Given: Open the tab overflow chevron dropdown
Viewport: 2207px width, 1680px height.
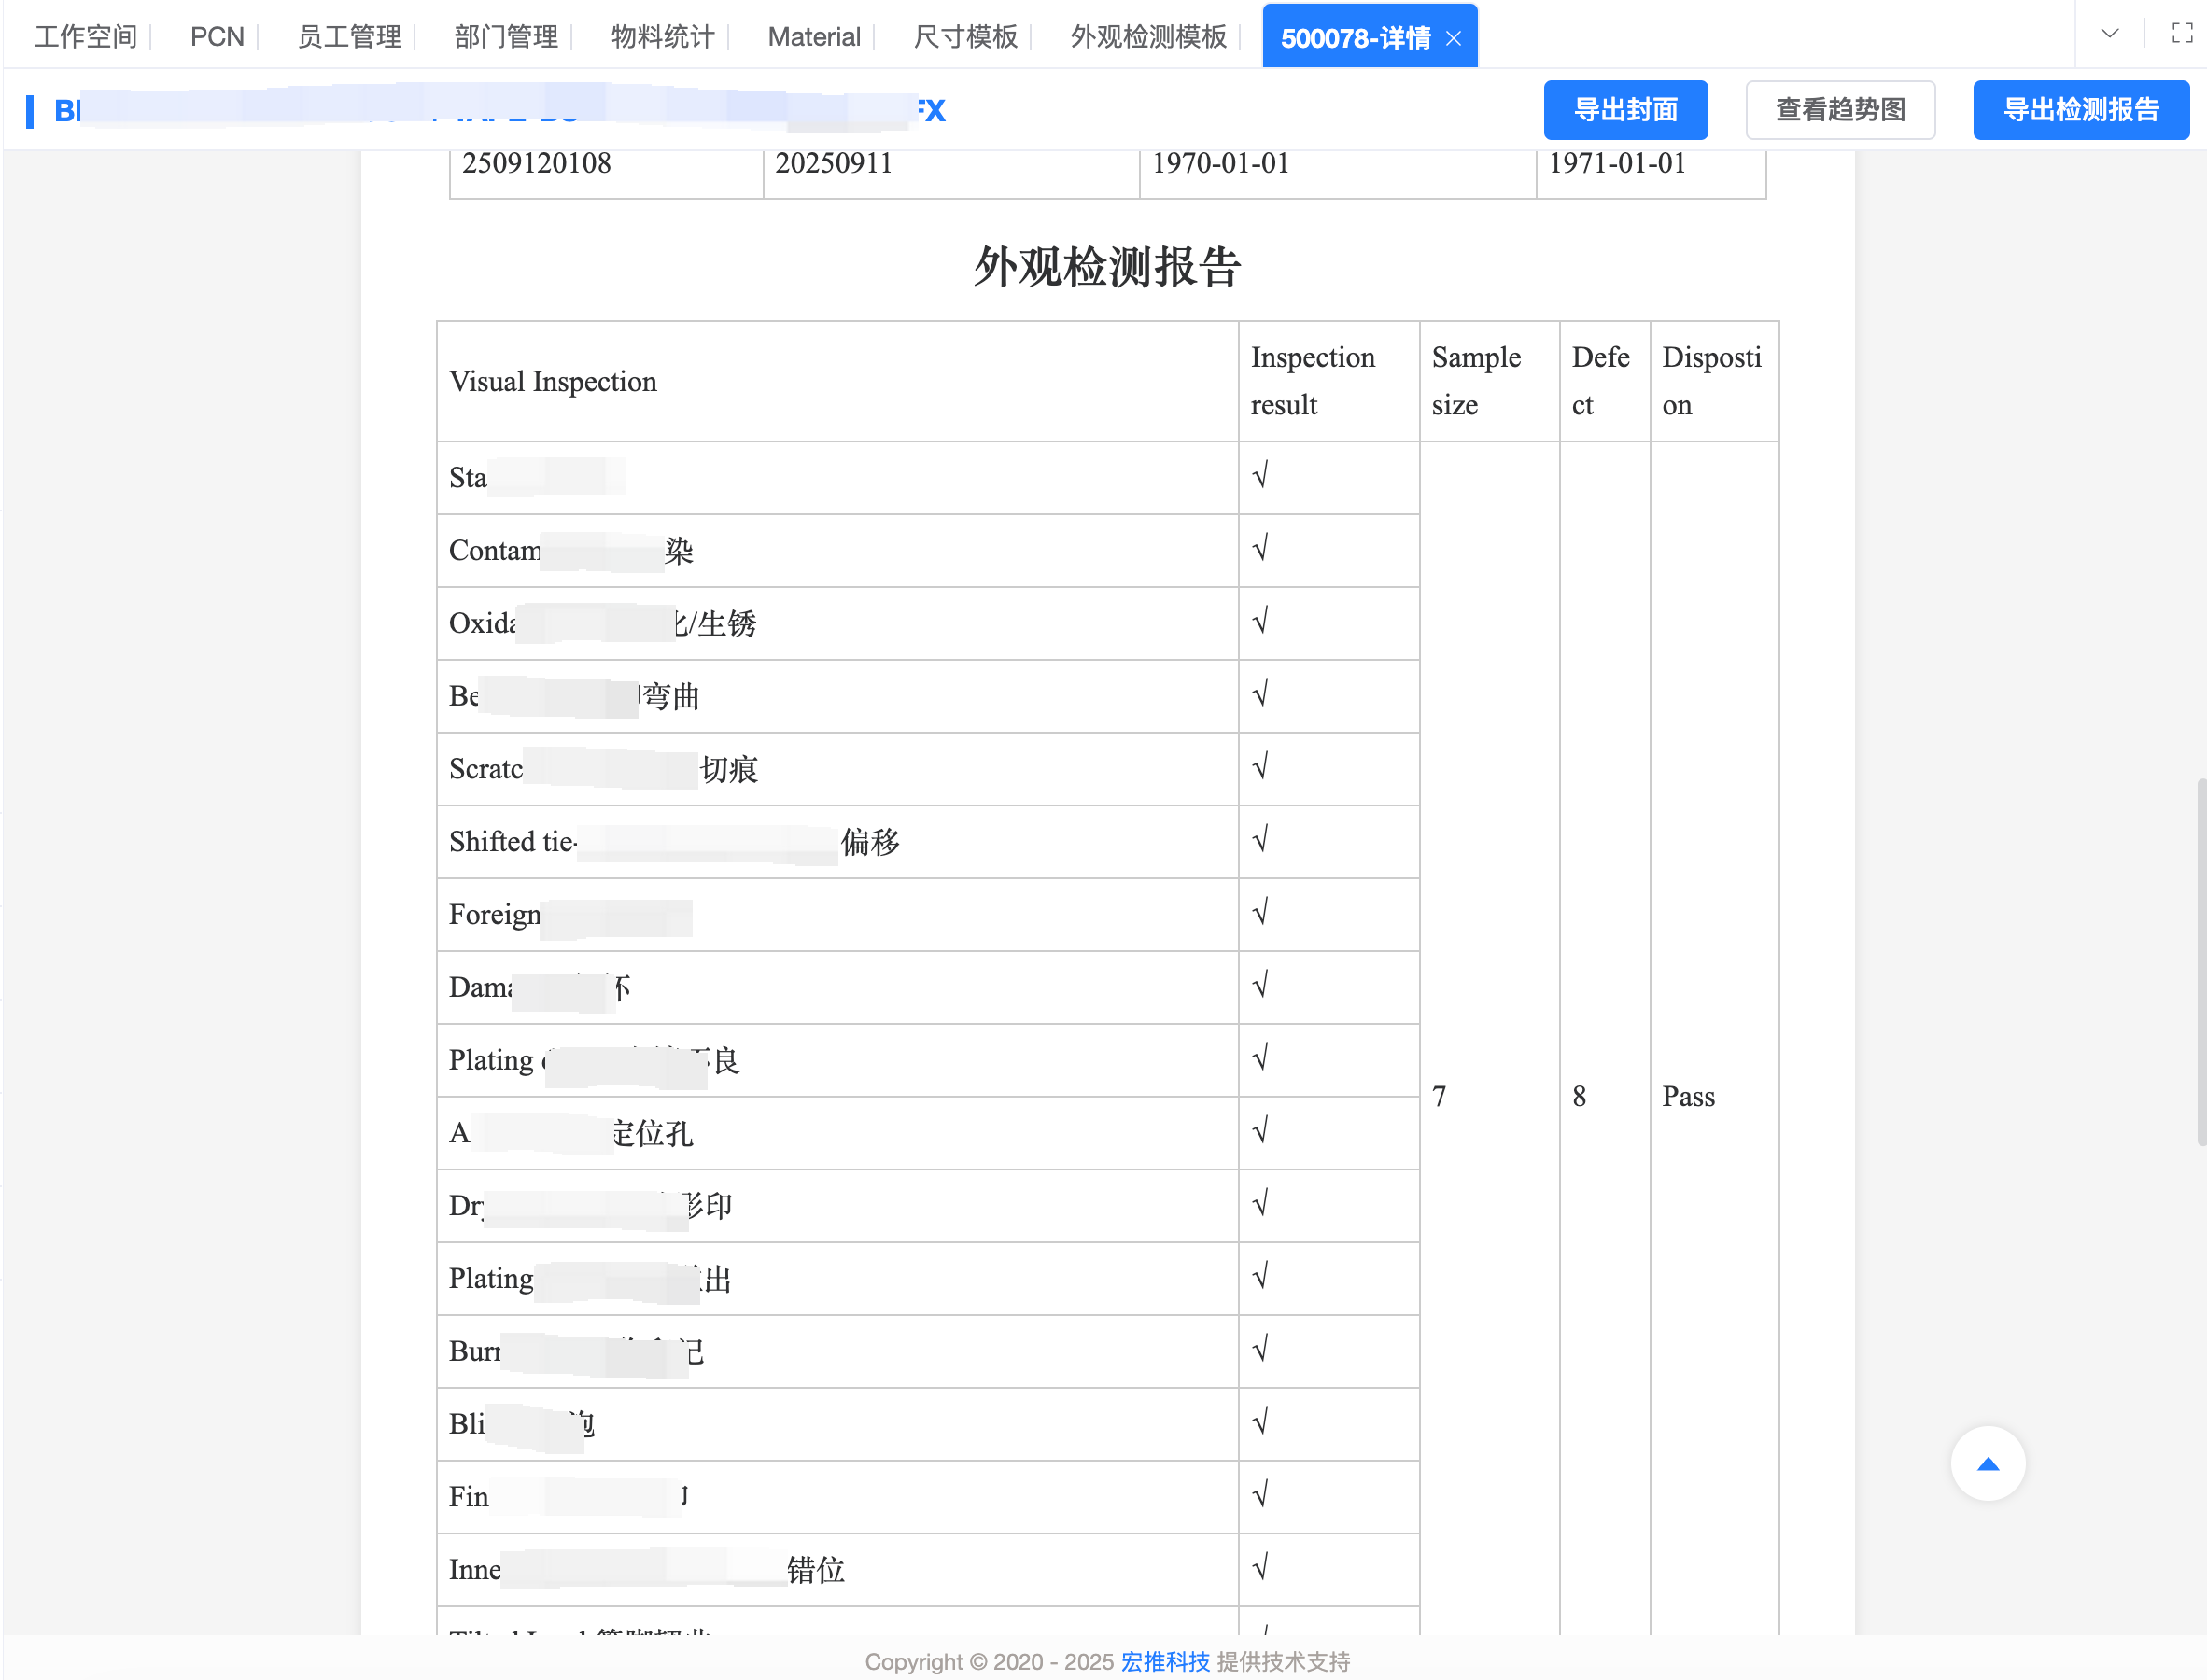Looking at the screenshot, I should pyautogui.click(x=2110, y=33).
